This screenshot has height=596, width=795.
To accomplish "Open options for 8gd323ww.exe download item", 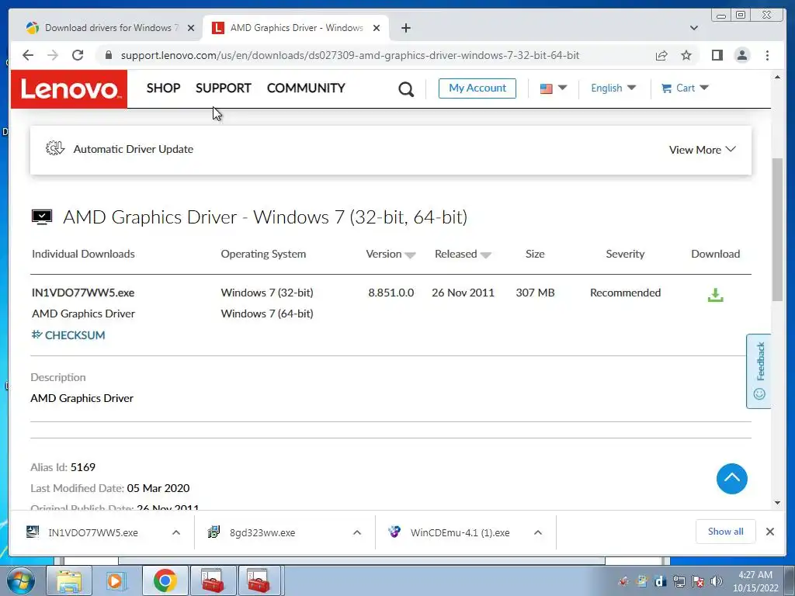I will coord(357,532).
